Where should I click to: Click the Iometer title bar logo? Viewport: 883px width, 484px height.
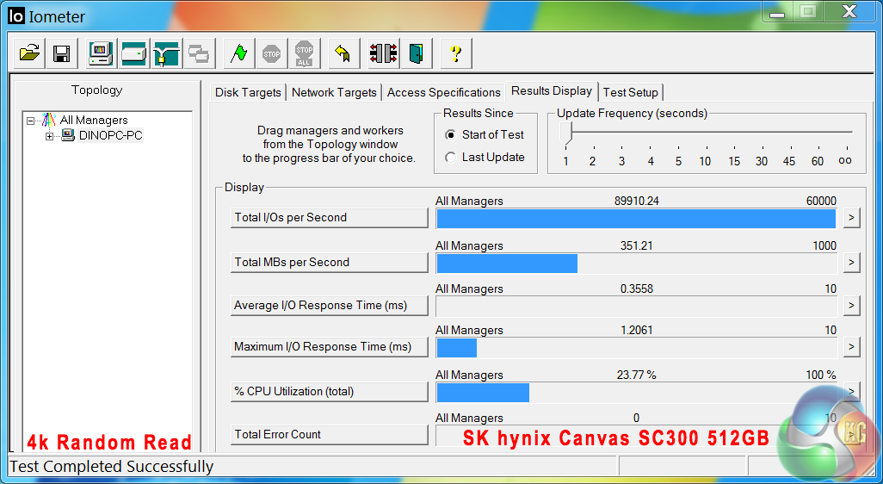pos(16,16)
